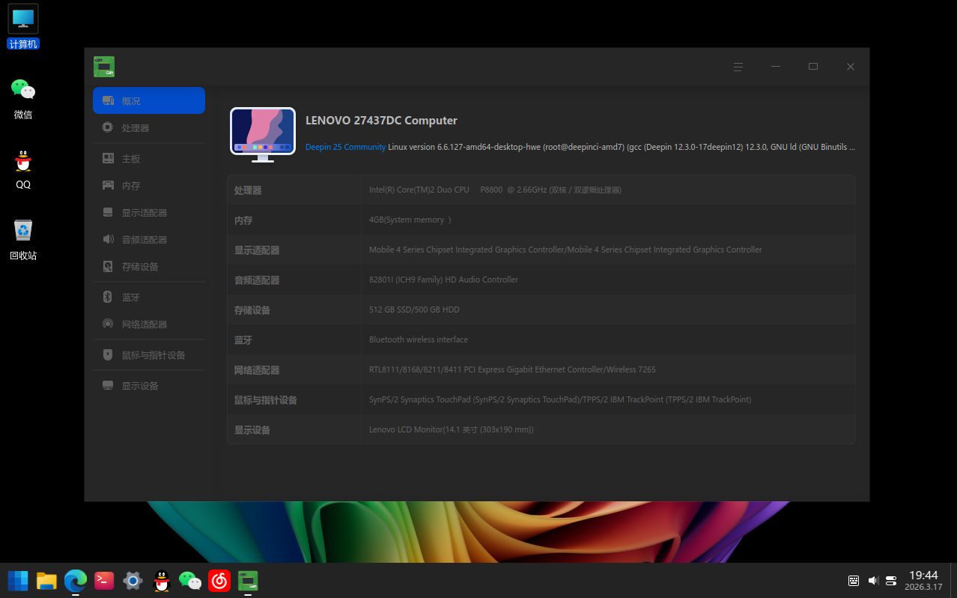
Task: Click the 鼠标与指针设备 row label in table
Action: click(266, 400)
